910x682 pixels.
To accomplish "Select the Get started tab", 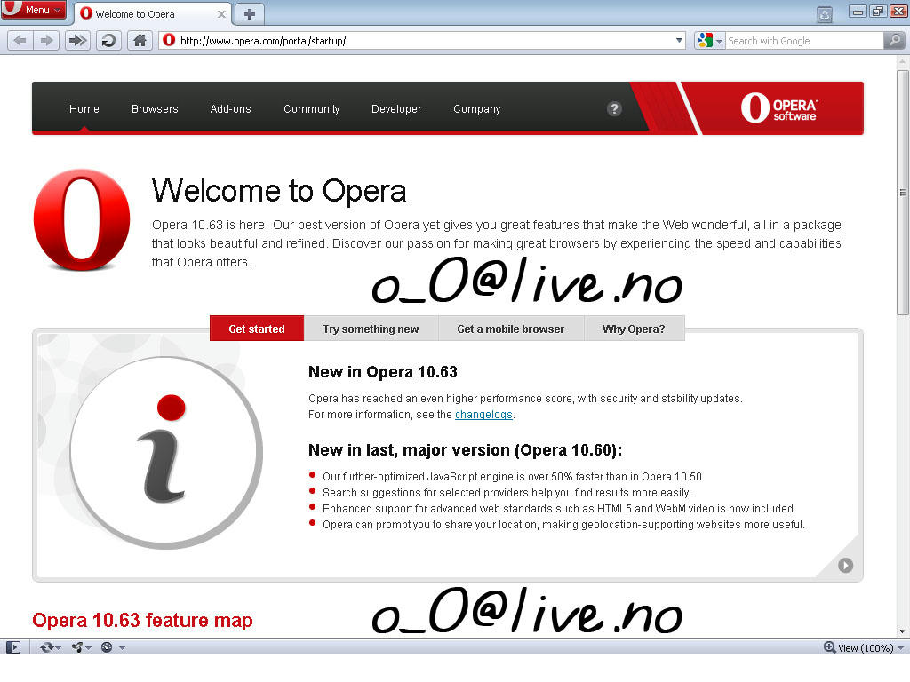I will [x=257, y=329].
